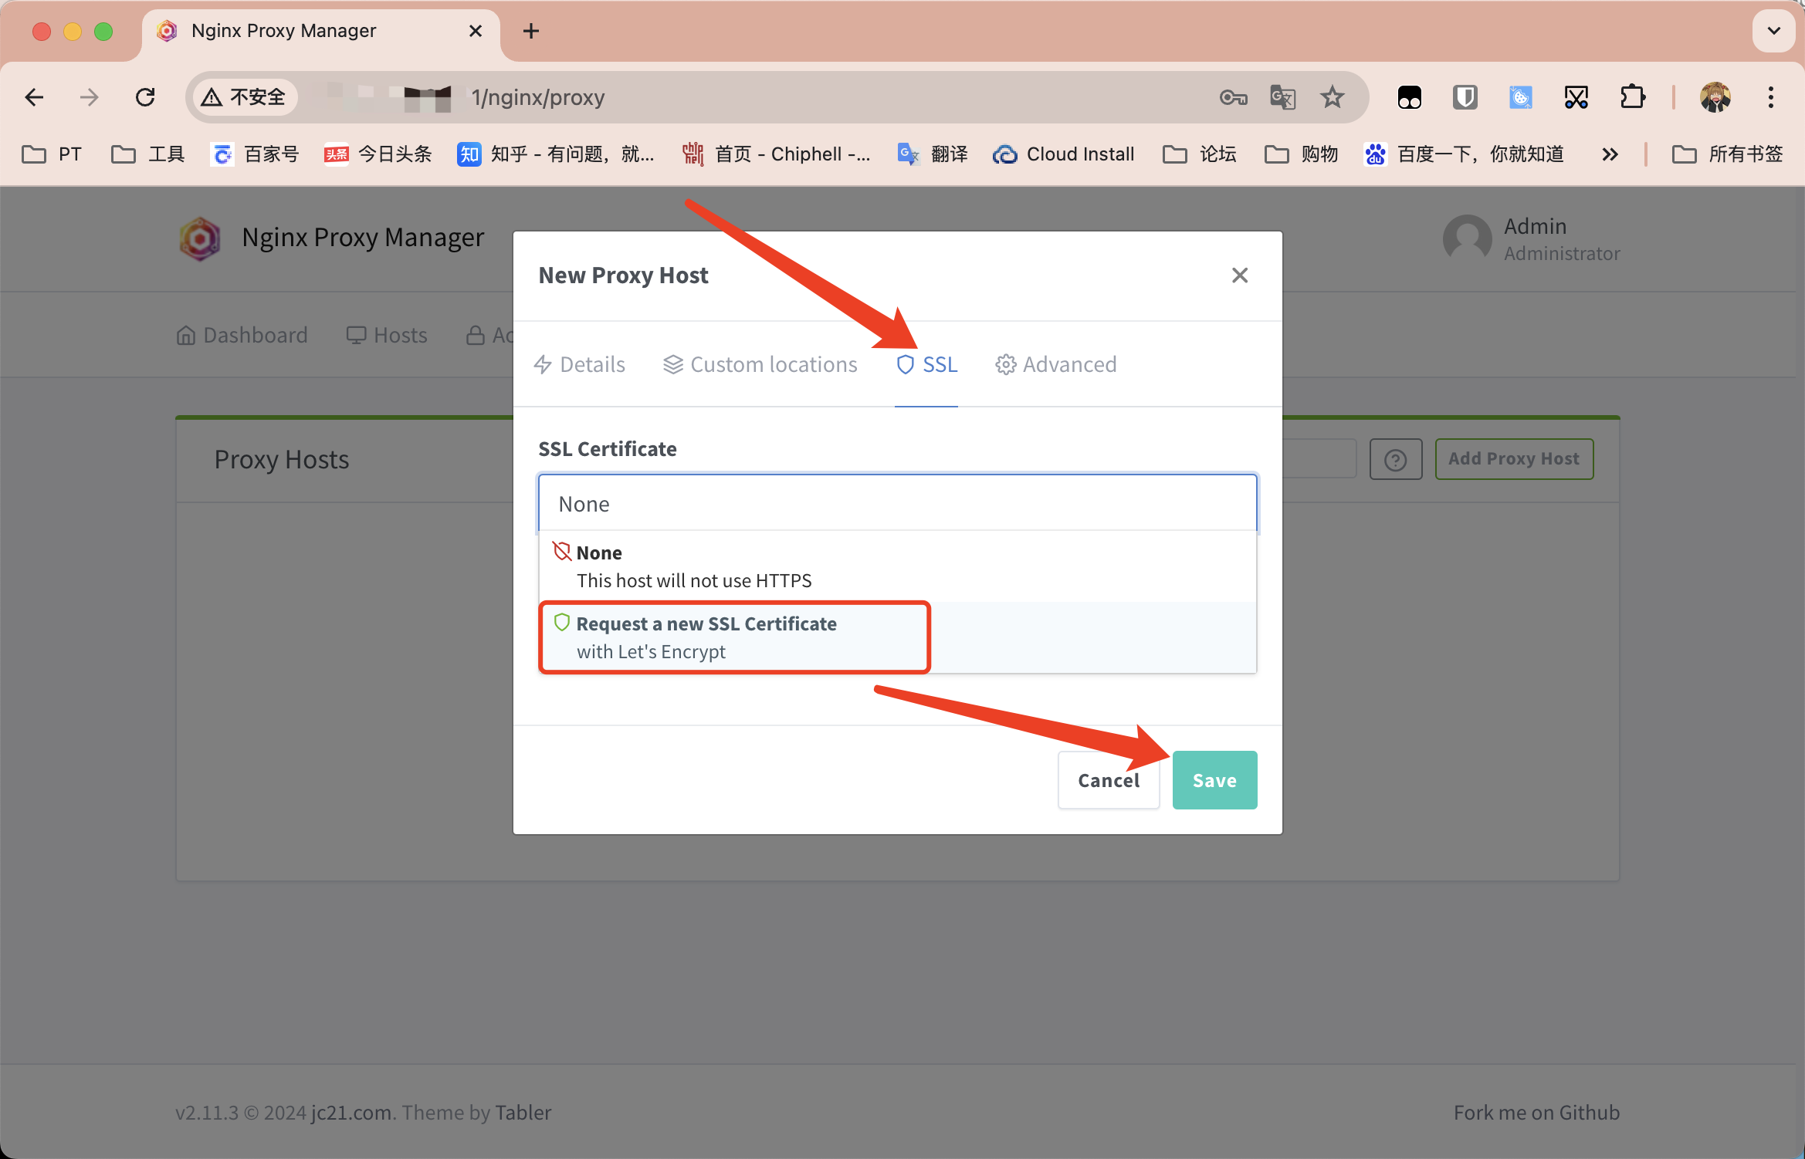Open the Chrome profile avatar
Image resolution: width=1805 pixels, height=1159 pixels.
tap(1715, 97)
